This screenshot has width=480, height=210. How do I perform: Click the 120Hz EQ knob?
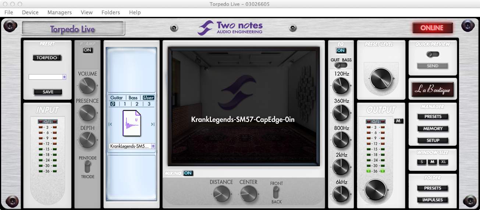[341, 86]
